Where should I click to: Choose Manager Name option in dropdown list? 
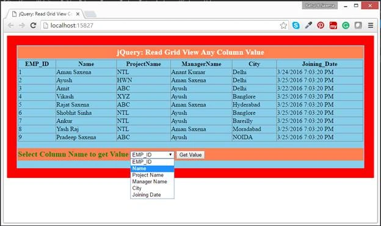point(152,182)
